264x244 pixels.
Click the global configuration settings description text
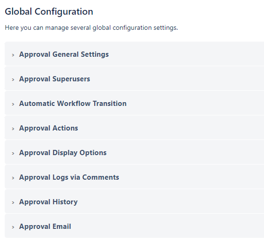91,27
